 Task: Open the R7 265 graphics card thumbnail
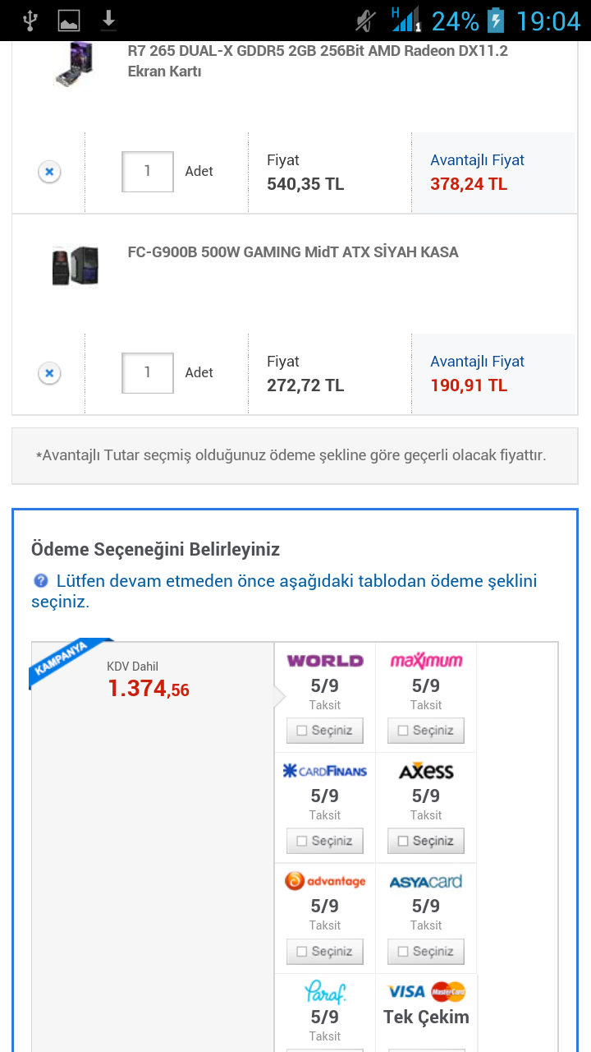[x=74, y=64]
